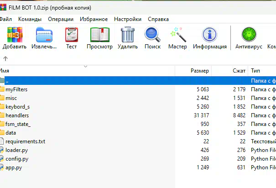The height and width of the screenshot is (188, 276).
Task: Select the fsm_state_ folder name
Action: click(18, 124)
